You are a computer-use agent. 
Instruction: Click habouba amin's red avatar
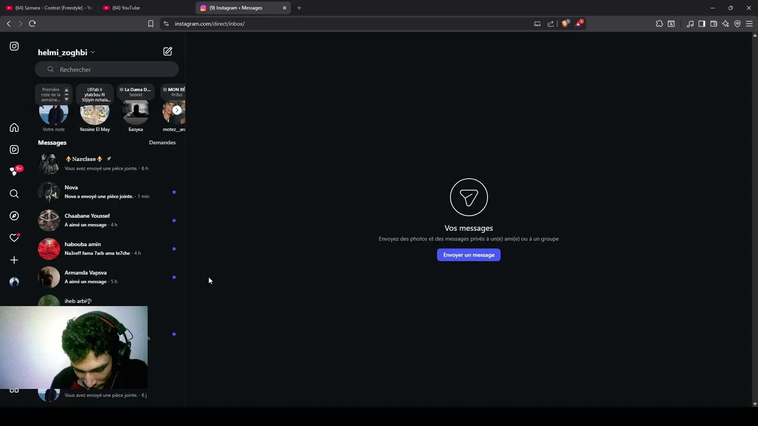pos(49,248)
